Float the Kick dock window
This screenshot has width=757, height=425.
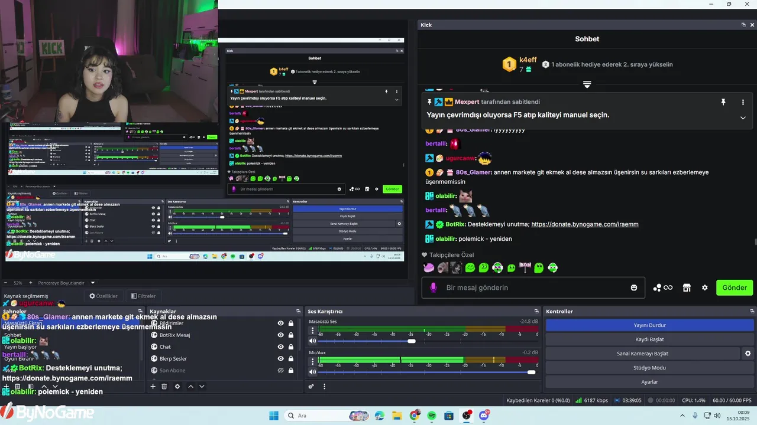click(x=743, y=25)
